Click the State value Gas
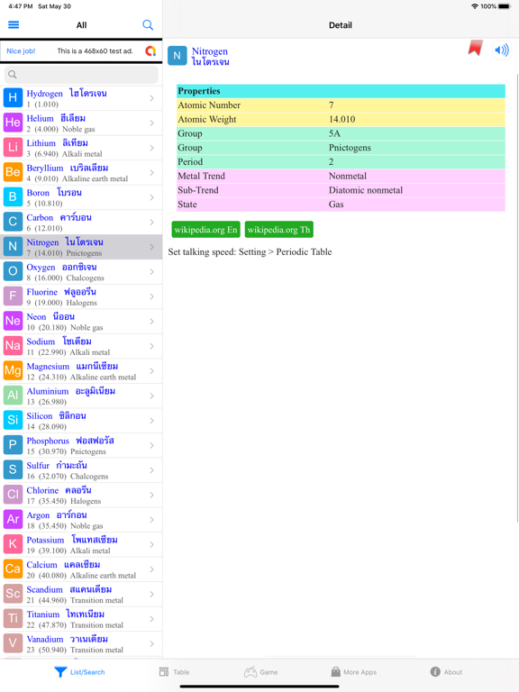Image resolution: width=519 pixels, height=692 pixels. click(336, 205)
